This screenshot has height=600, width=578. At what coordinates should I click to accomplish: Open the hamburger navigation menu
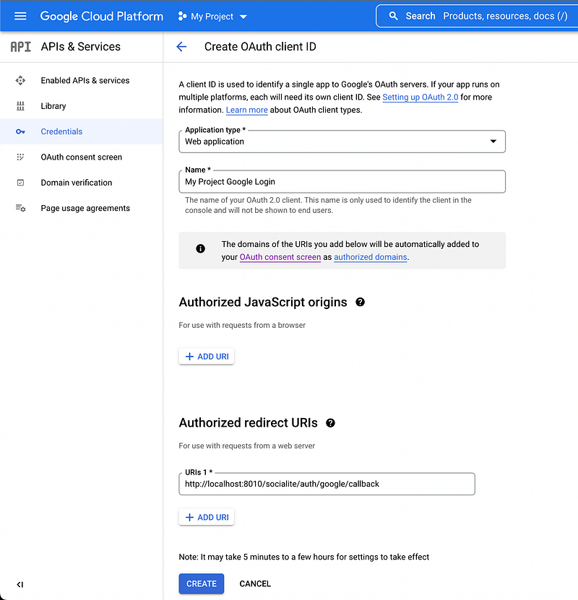pyautogui.click(x=20, y=16)
